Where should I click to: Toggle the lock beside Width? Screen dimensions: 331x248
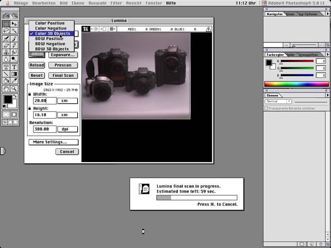tap(30, 94)
